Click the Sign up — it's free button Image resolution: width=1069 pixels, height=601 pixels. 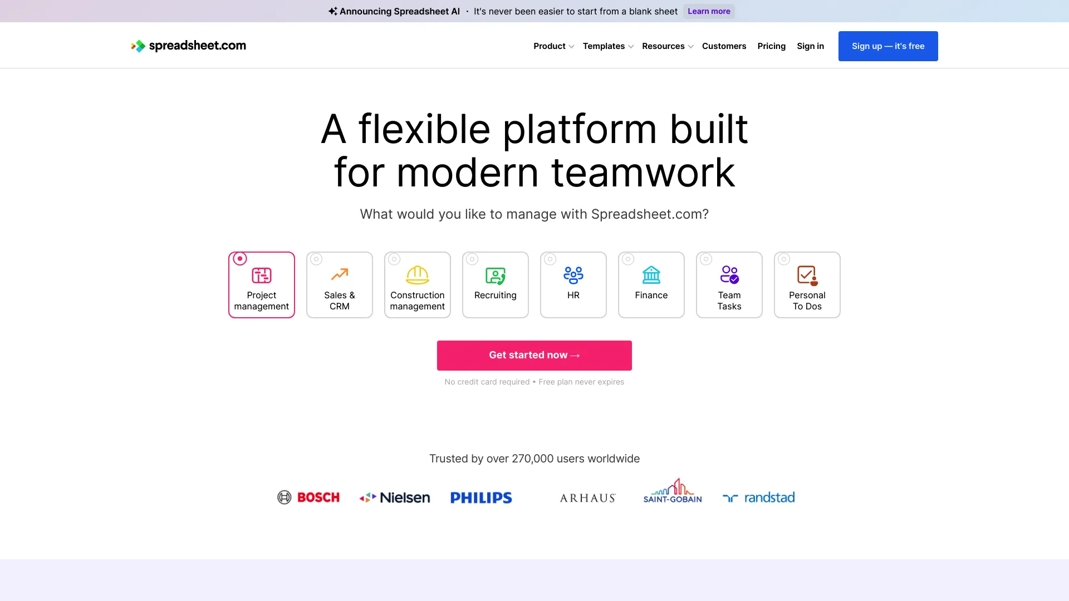pos(888,46)
